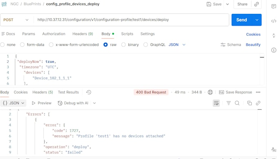Select the binary body type

pos(123,45)
